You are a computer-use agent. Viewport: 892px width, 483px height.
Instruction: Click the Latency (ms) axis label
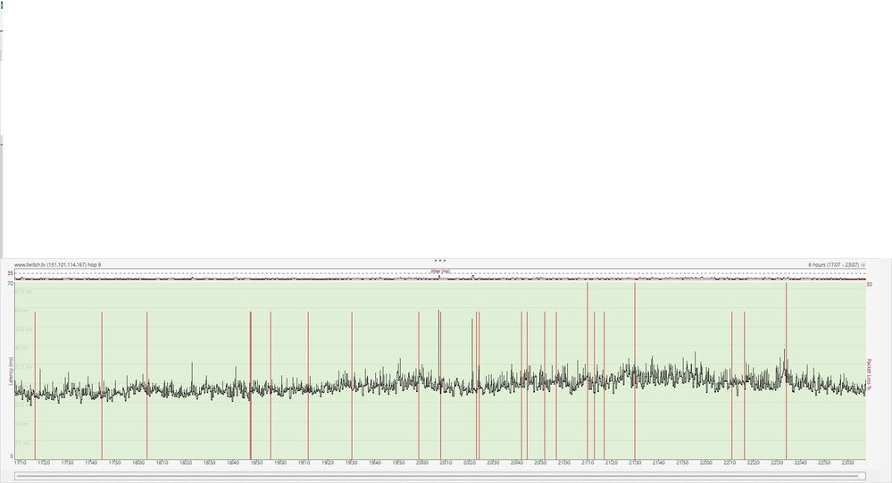11,371
